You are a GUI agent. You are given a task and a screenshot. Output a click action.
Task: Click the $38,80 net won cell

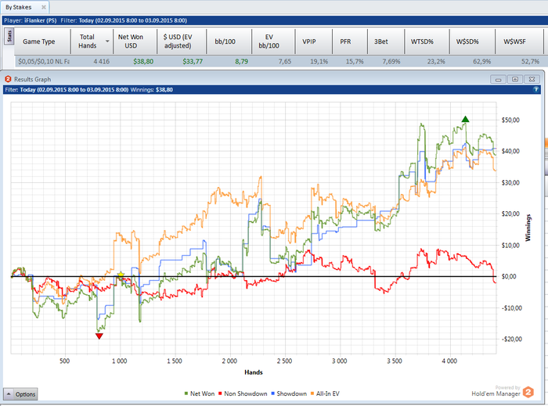(x=143, y=62)
